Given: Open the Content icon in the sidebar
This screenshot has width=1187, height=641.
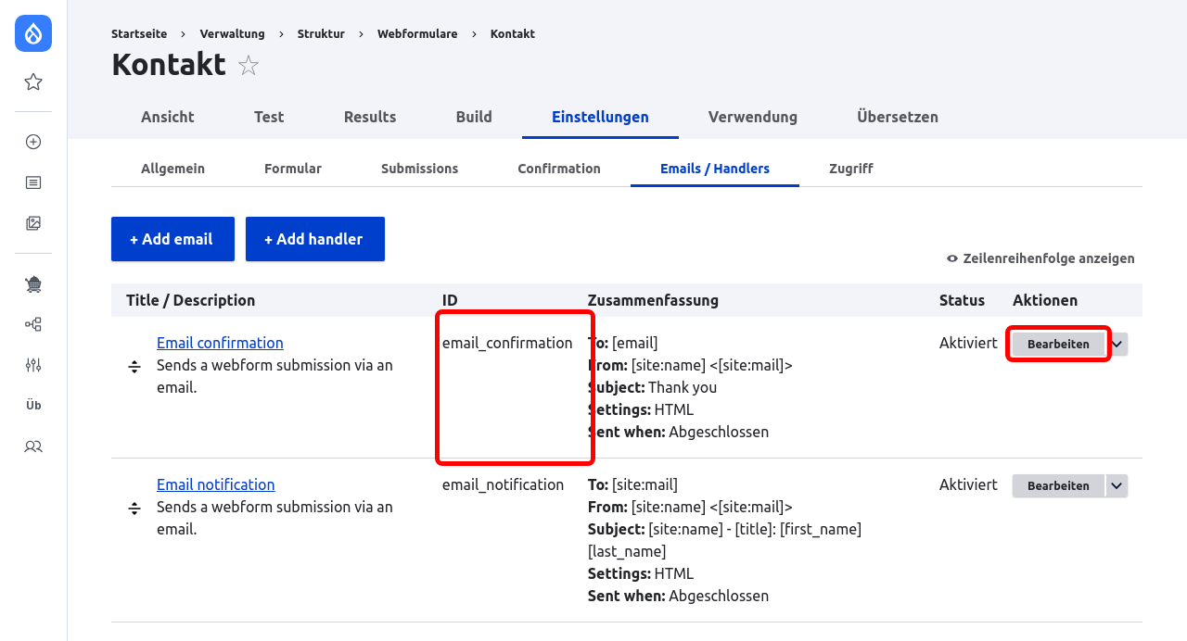Looking at the screenshot, I should tap(33, 182).
